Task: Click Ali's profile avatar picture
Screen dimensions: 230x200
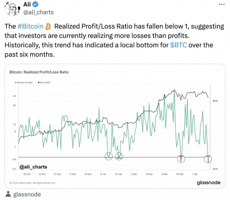Action: [13, 8]
